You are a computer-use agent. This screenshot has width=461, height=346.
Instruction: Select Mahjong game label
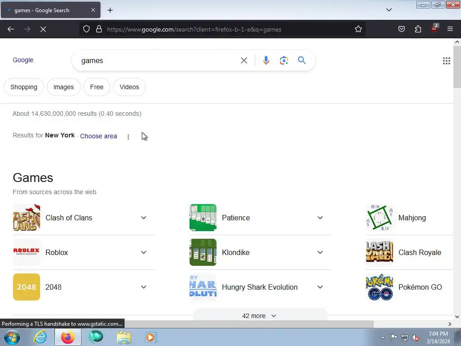[412, 218]
